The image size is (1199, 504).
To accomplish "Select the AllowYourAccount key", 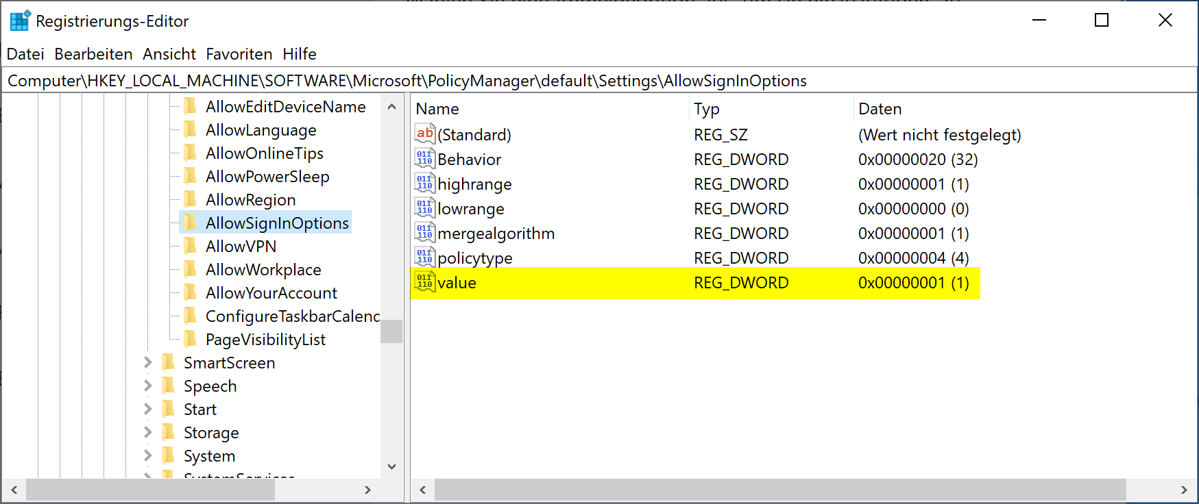I will point(271,293).
